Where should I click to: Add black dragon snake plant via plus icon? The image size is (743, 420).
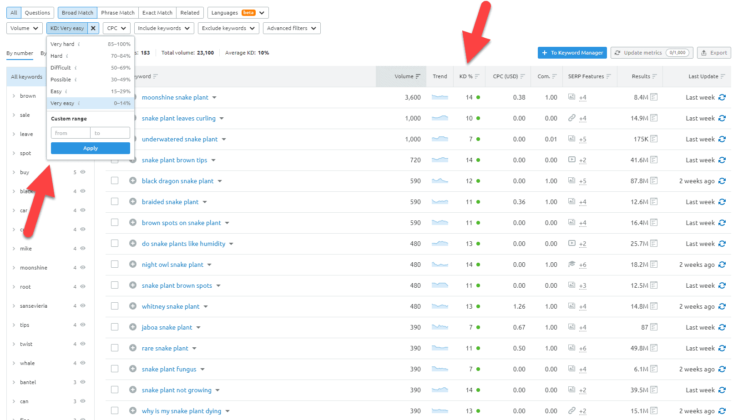click(133, 180)
